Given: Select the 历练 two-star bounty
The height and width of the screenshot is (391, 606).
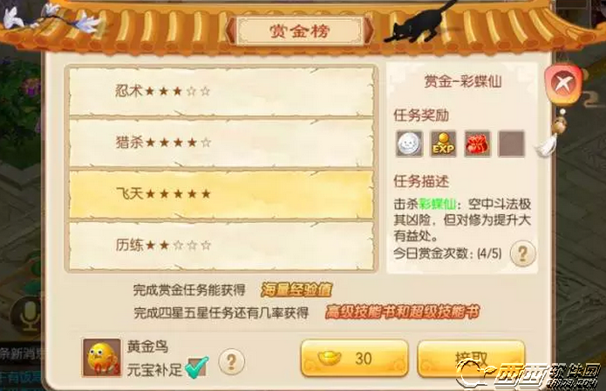Looking at the screenshot, I should 221,246.
